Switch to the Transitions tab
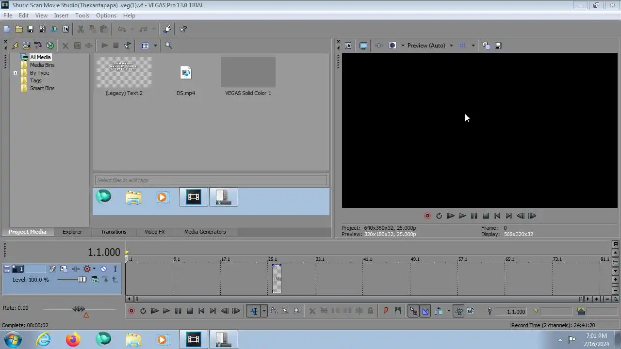 click(114, 232)
